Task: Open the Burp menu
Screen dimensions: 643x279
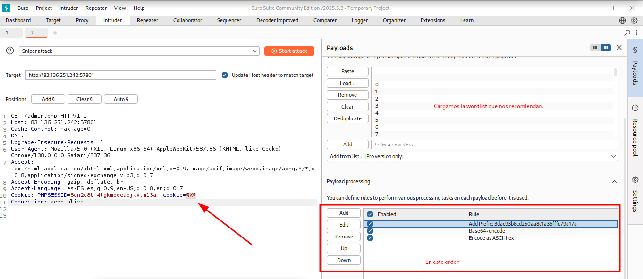Action: point(23,8)
